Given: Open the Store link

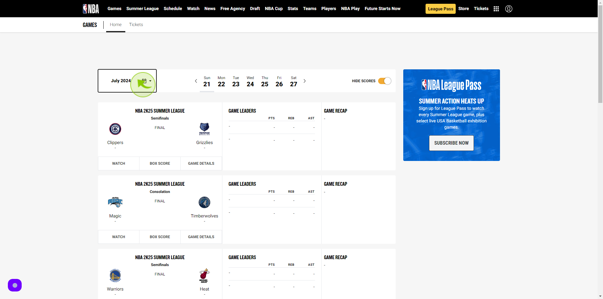Looking at the screenshot, I should coord(464,9).
